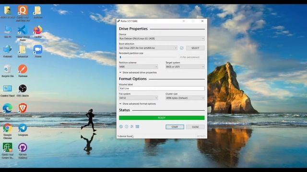The width and height of the screenshot is (307, 172).
Task: Open Google Chrome desktop shortcut
Action: [8, 128]
